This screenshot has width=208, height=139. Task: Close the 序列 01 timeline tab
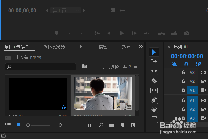169,47
